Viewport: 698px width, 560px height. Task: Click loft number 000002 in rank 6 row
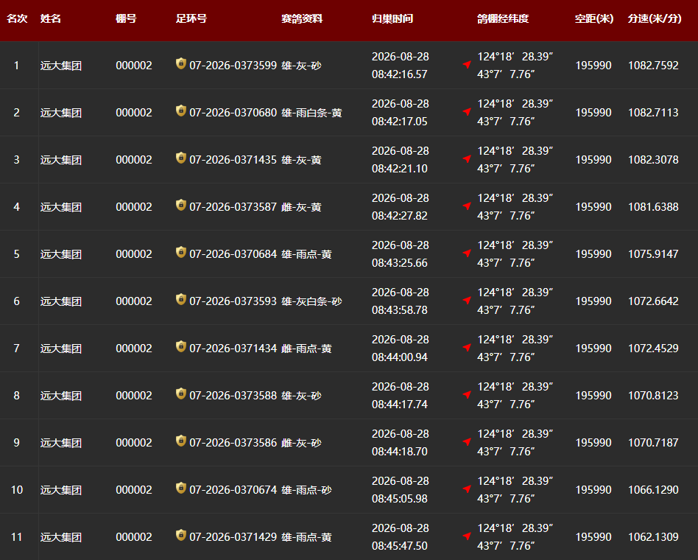coord(134,302)
